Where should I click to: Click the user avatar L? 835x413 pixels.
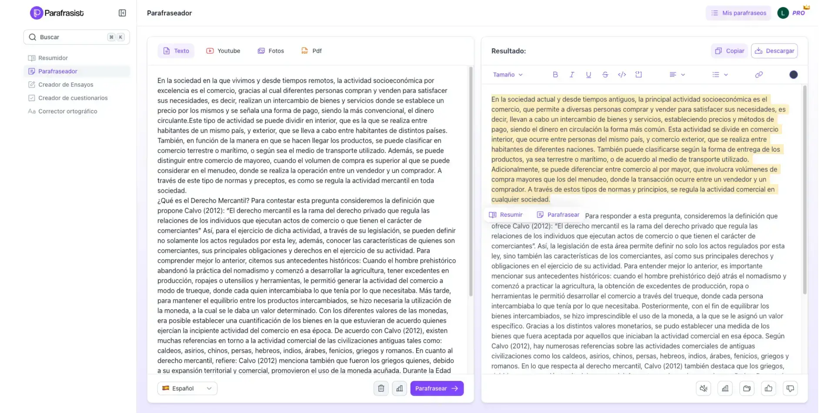(783, 13)
